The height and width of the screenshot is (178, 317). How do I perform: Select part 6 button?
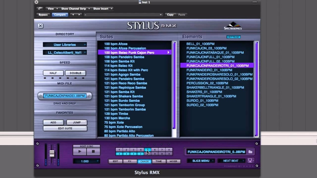tap(155, 150)
